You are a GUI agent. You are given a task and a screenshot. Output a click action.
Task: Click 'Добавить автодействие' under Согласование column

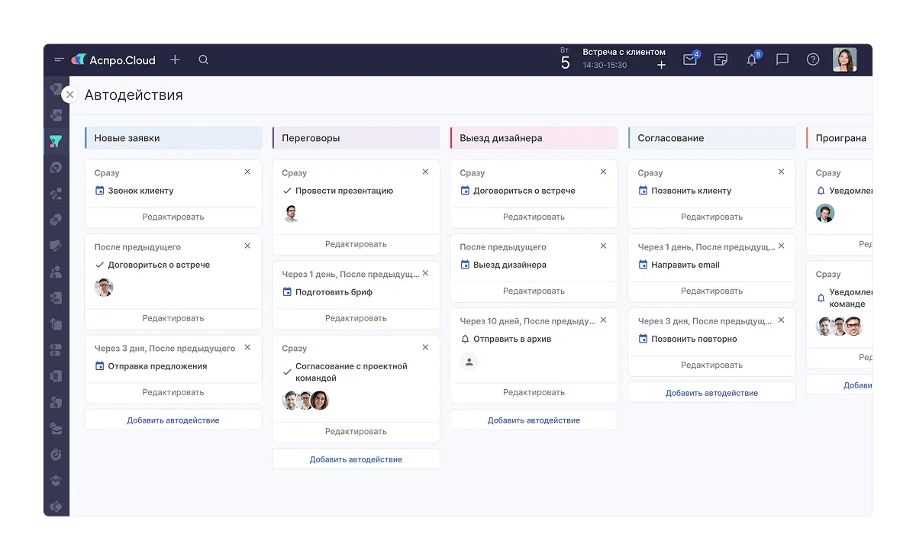711,393
